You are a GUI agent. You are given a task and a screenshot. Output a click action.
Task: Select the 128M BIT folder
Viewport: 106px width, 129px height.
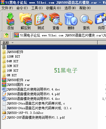11,57
